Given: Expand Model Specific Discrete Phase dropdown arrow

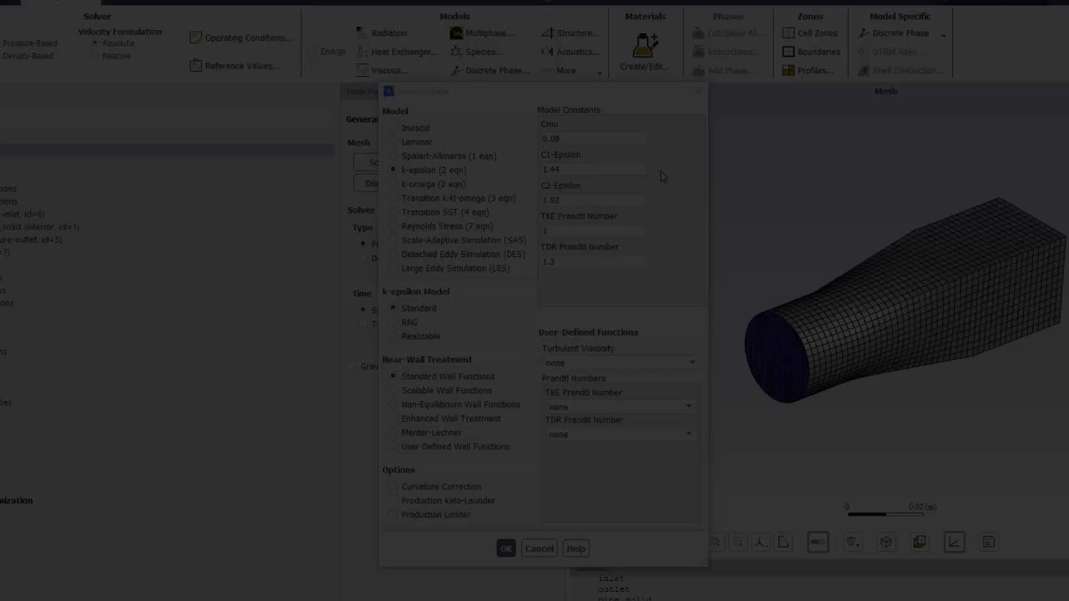Looking at the screenshot, I should click(944, 34).
